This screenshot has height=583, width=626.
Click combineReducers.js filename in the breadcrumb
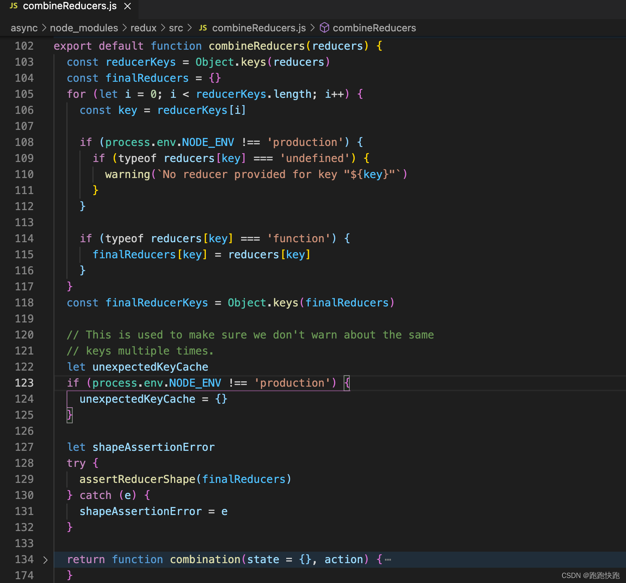259,28
